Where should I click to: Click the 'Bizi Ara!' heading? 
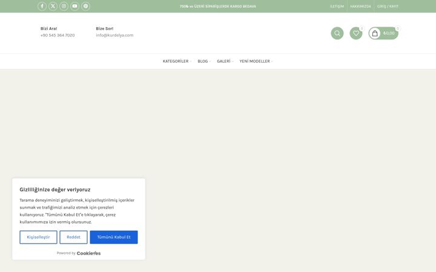click(x=48, y=28)
